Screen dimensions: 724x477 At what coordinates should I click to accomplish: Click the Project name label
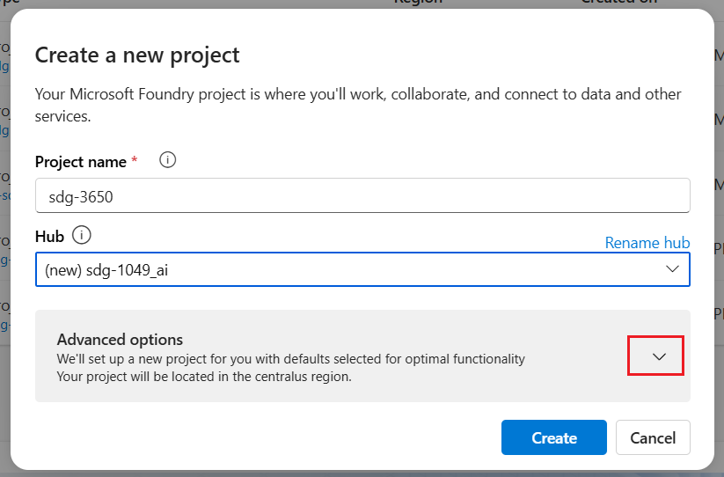tap(81, 162)
